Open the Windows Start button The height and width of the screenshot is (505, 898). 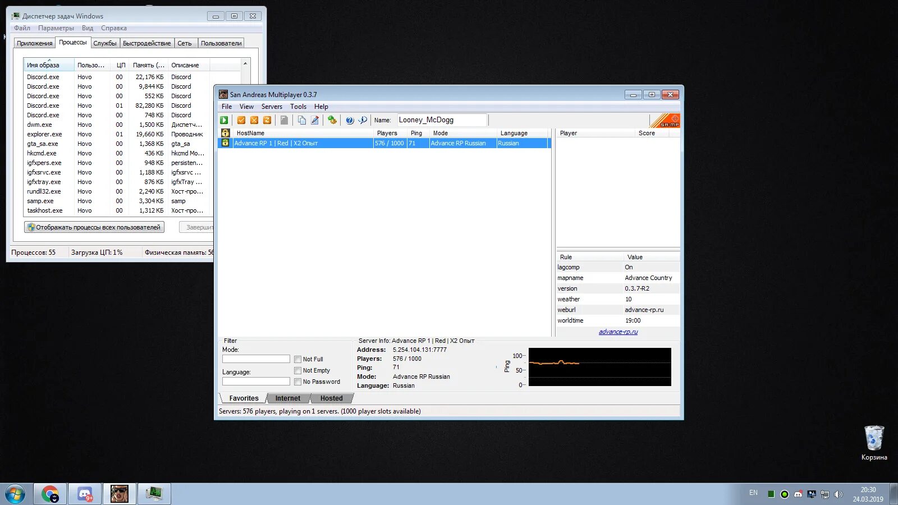pos(15,494)
